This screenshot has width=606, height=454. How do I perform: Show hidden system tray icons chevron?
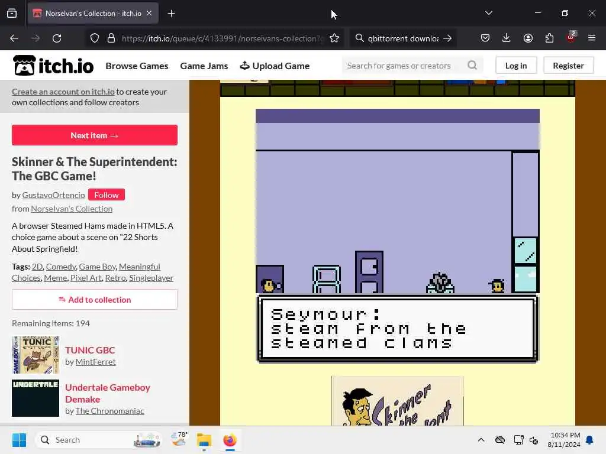[x=481, y=440]
